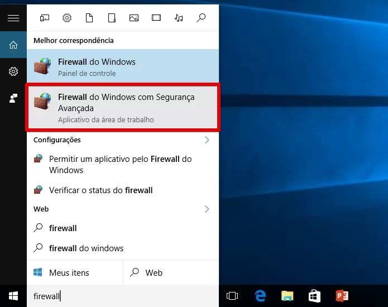The width and height of the screenshot is (388, 307).
Task: Filter results by Folders icon
Action: click(112, 18)
